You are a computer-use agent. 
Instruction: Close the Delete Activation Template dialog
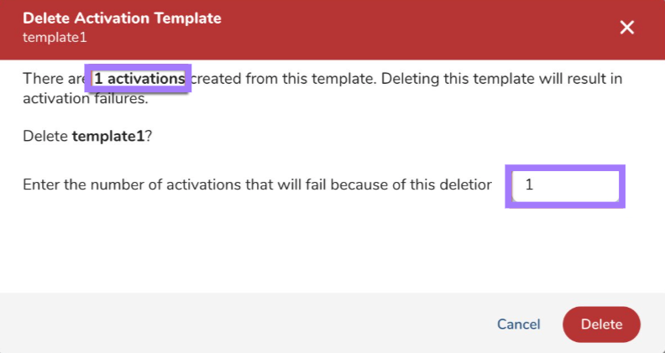pyautogui.click(x=626, y=28)
